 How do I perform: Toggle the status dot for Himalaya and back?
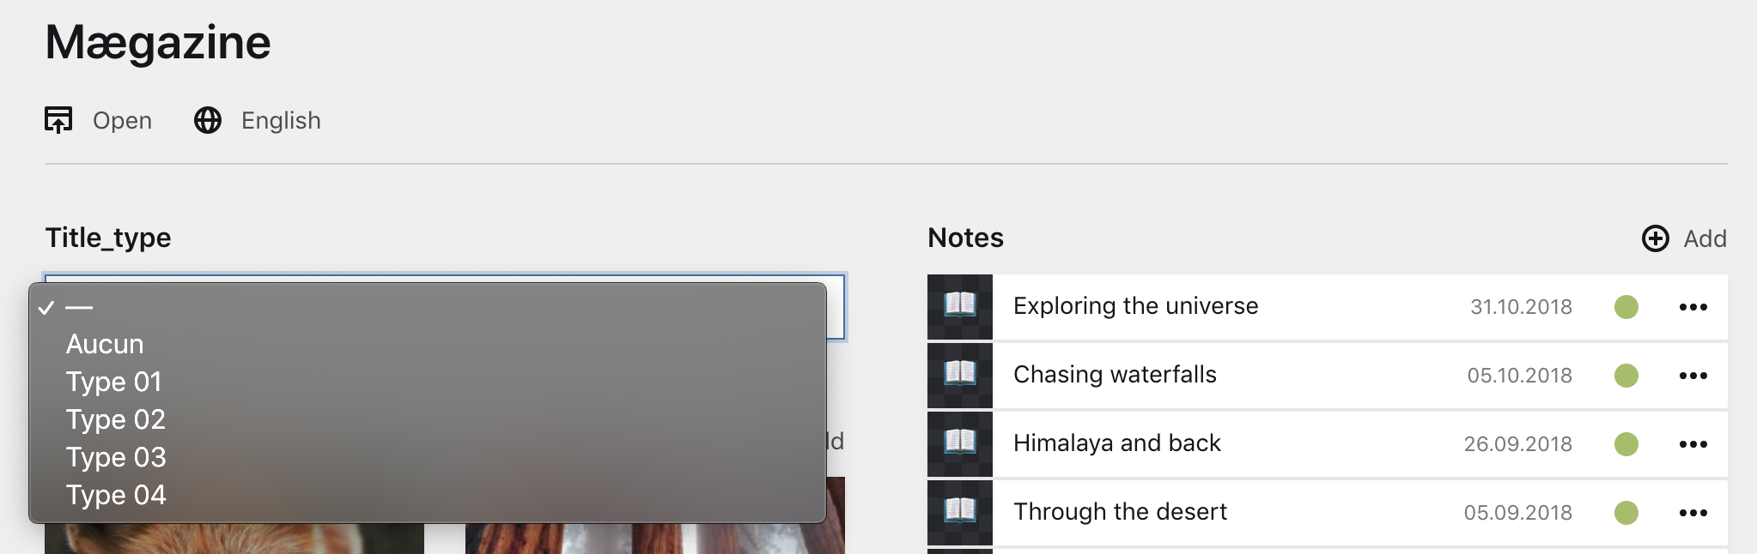pos(1626,444)
